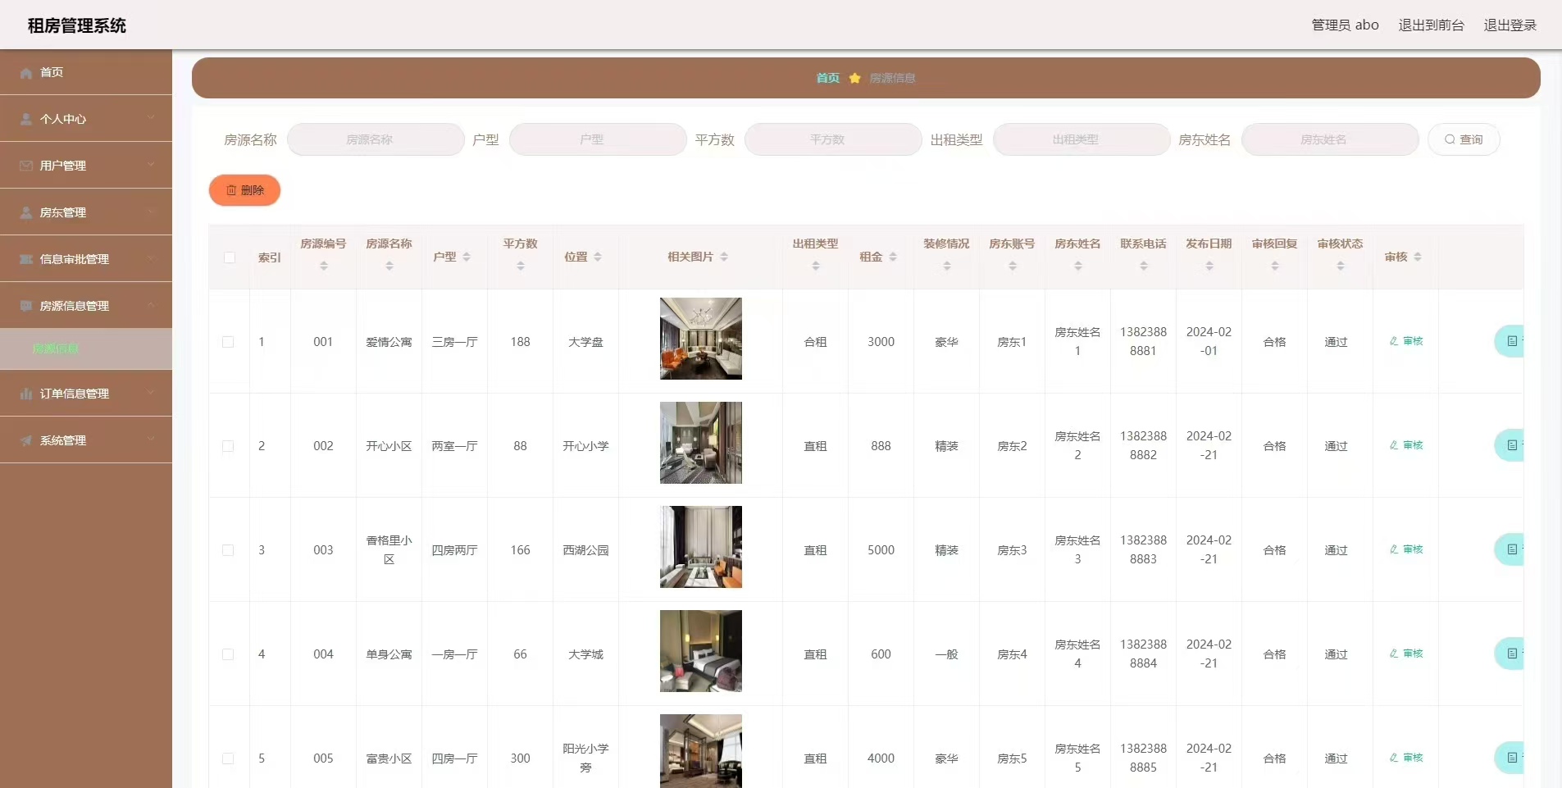Image resolution: width=1562 pixels, height=788 pixels.
Task: Check the checkbox for row 3 香格里小区
Action: [228, 550]
